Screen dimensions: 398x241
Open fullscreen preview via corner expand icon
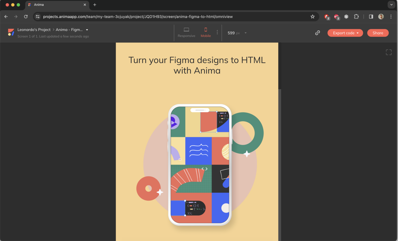click(389, 52)
